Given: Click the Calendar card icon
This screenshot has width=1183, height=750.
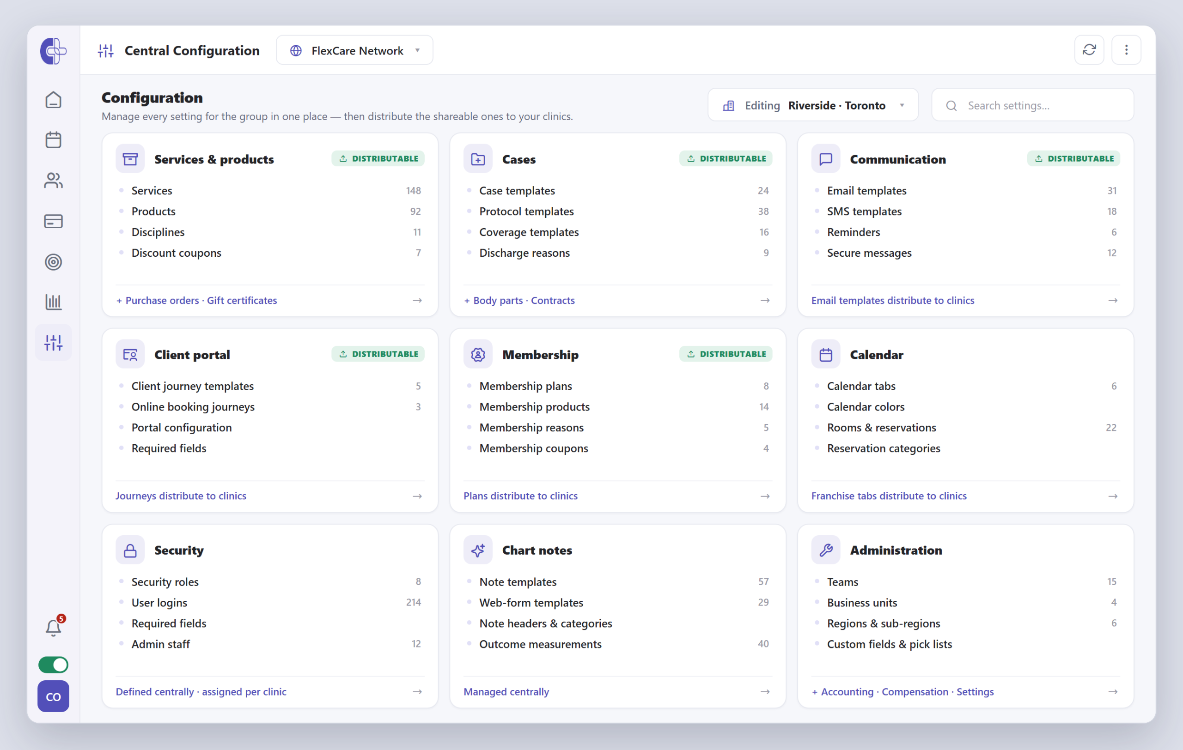Looking at the screenshot, I should pos(826,354).
